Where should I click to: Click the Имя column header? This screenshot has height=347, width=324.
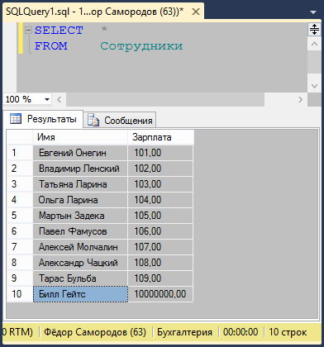tap(80, 137)
